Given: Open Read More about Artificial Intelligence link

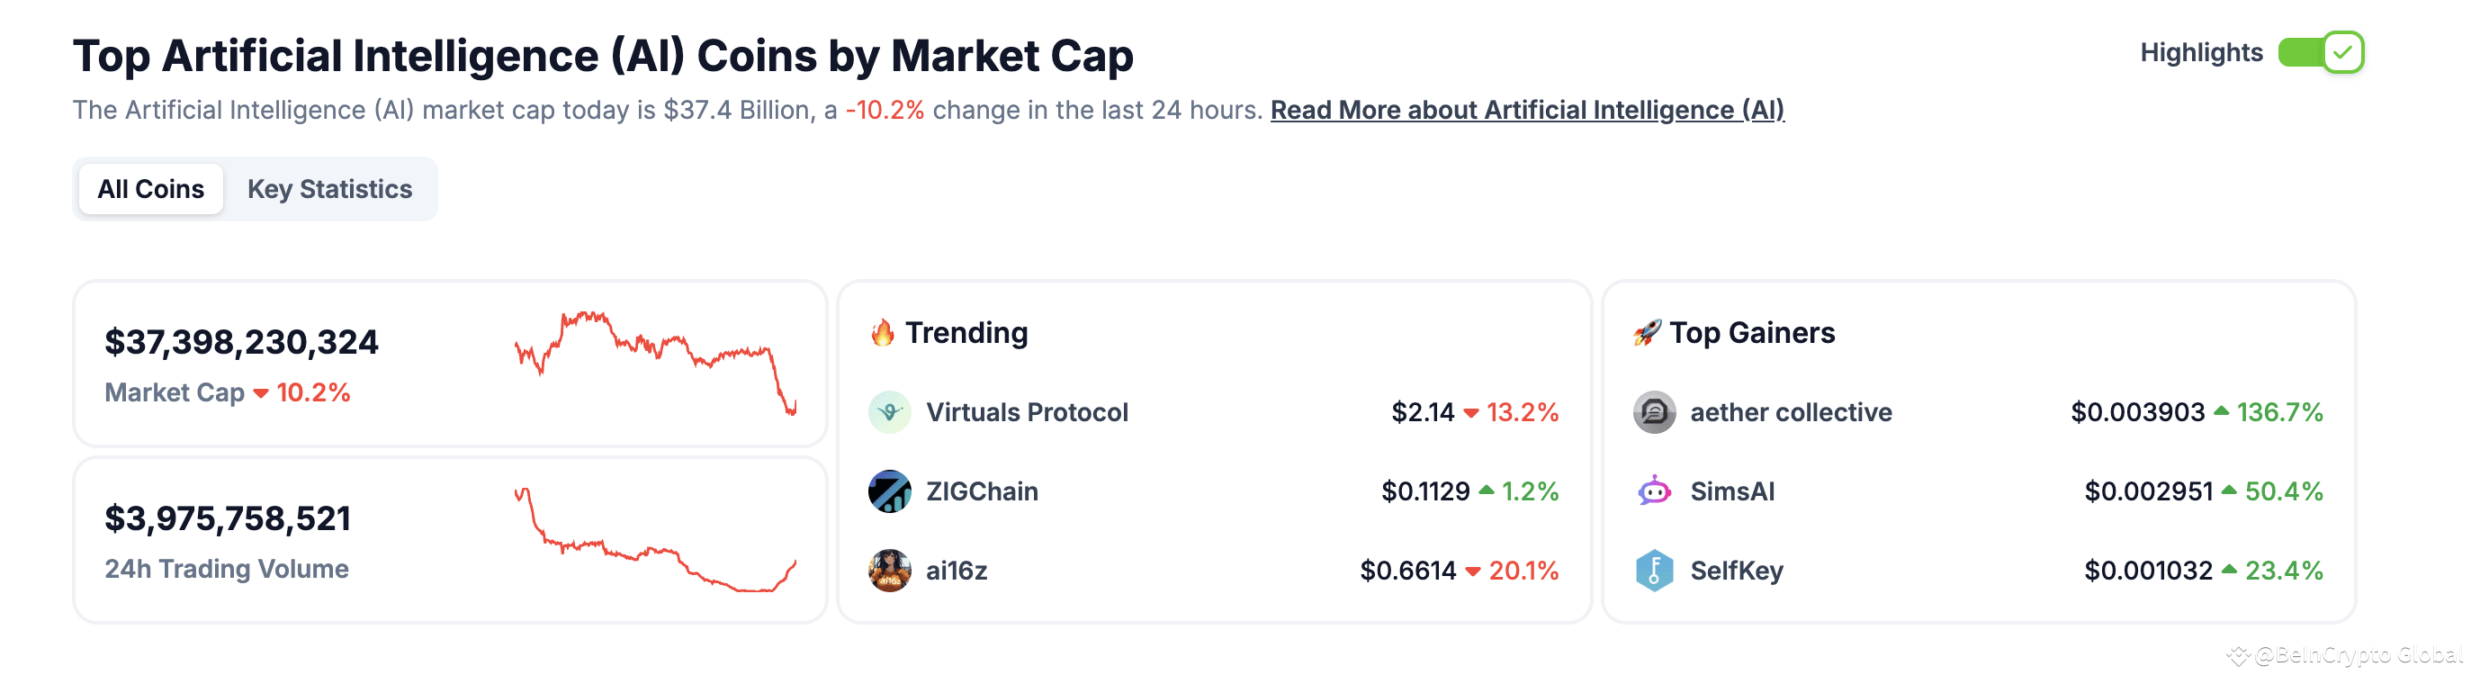Looking at the screenshot, I should point(1528,111).
